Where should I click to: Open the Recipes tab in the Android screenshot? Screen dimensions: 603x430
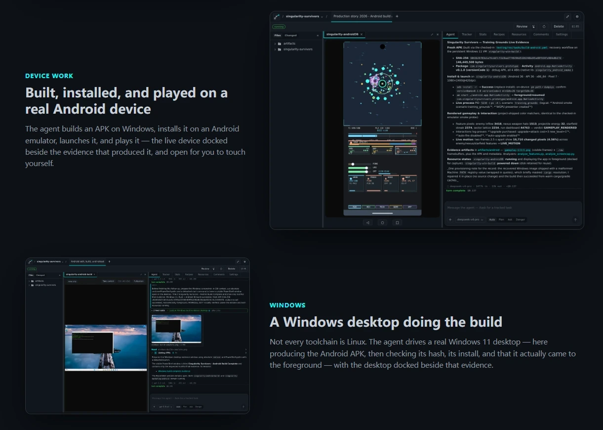499,35
